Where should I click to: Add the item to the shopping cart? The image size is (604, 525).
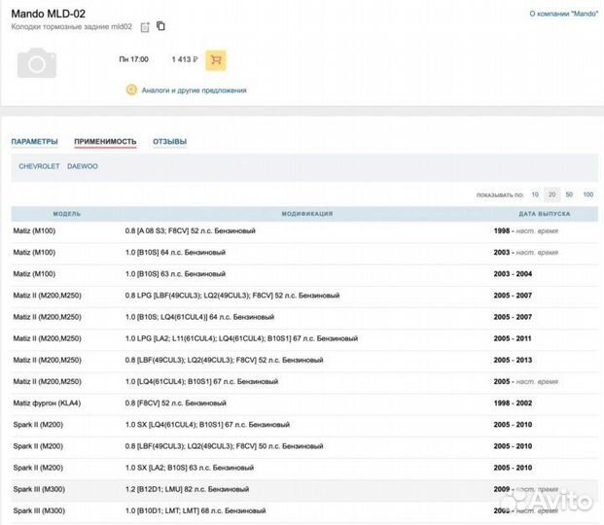tap(216, 59)
